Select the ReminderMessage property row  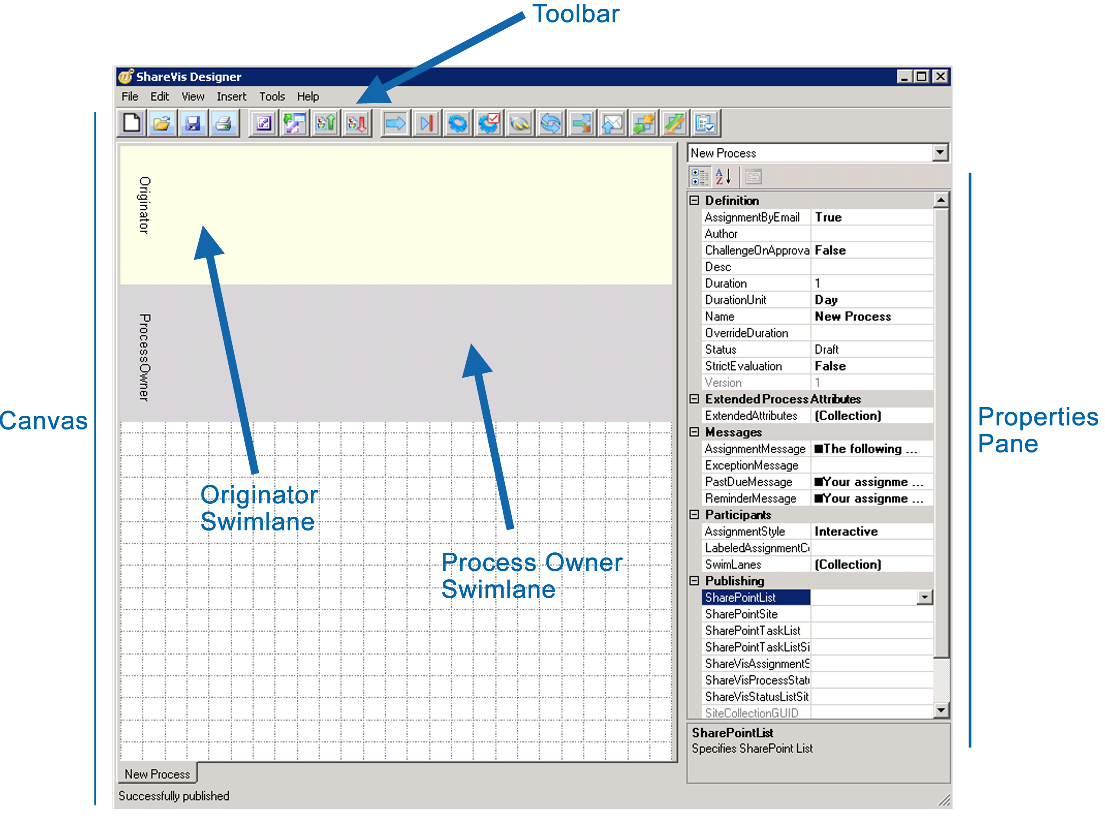(x=818, y=498)
